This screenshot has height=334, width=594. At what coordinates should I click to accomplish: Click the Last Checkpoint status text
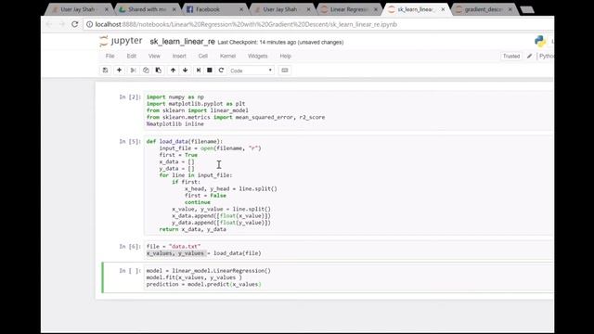[280, 42]
